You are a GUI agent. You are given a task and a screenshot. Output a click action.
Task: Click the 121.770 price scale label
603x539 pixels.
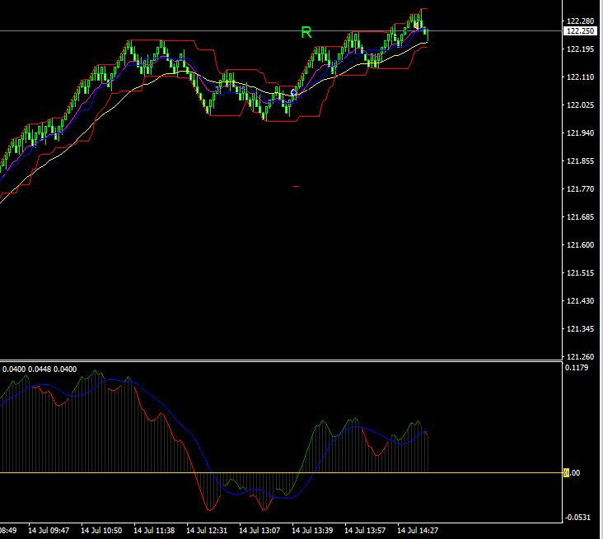click(580, 189)
